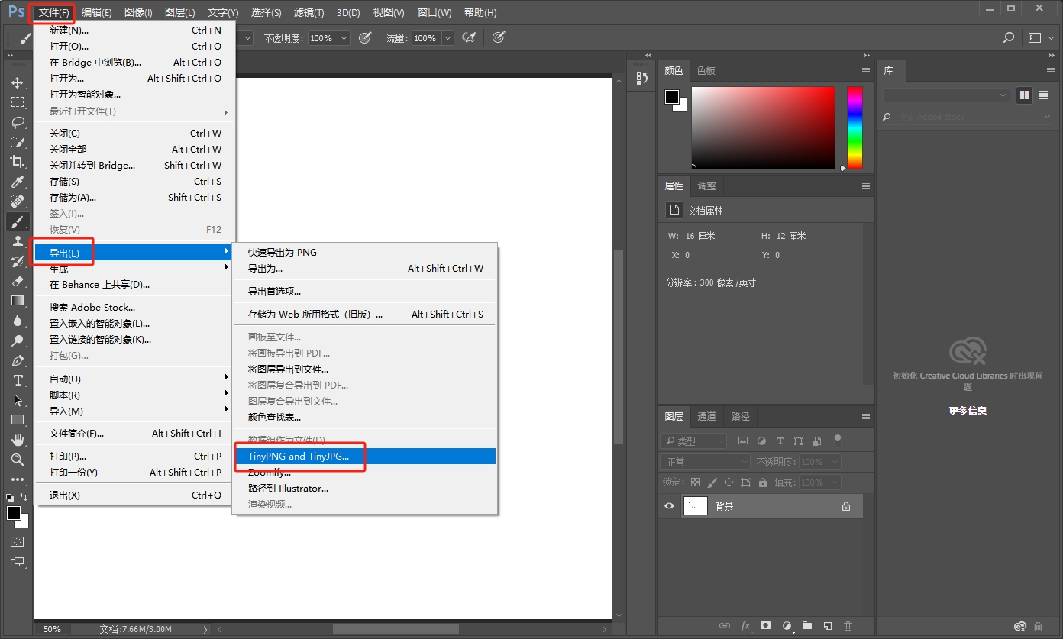
Task: Select the Zoom tool in toolbar
Action: click(17, 460)
